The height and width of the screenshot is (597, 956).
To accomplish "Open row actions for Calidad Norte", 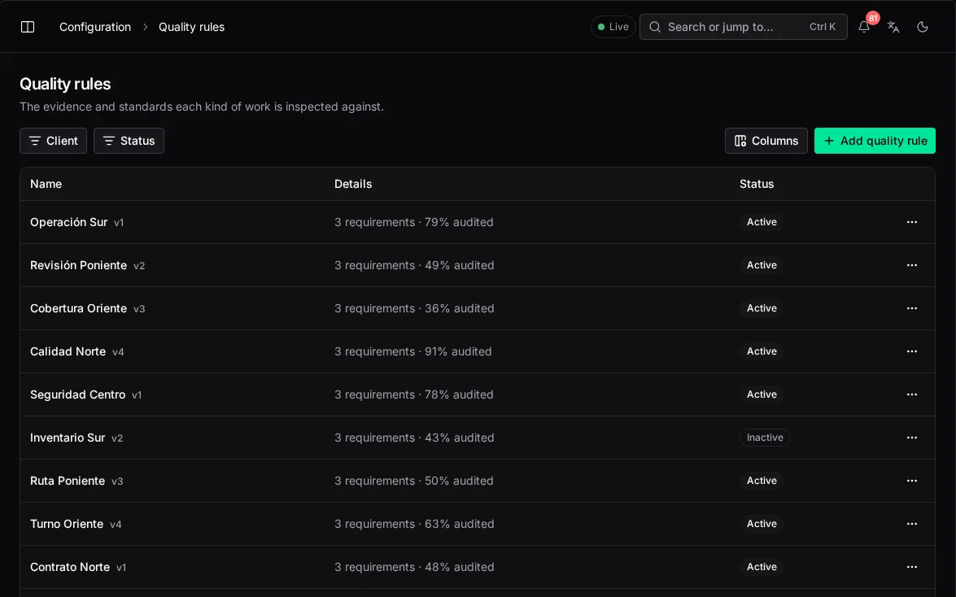I will [911, 351].
